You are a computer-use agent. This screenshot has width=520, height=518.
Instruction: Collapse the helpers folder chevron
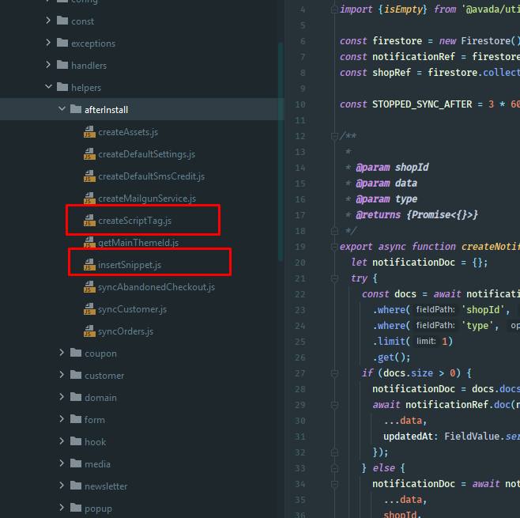click(49, 88)
